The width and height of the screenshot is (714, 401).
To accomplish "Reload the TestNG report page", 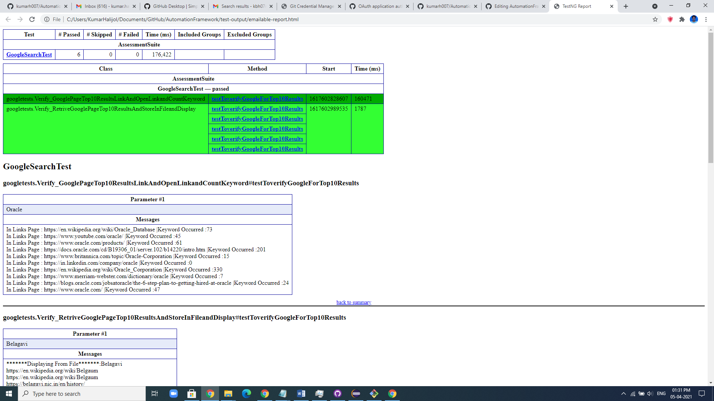I will [x=32, y=19].
